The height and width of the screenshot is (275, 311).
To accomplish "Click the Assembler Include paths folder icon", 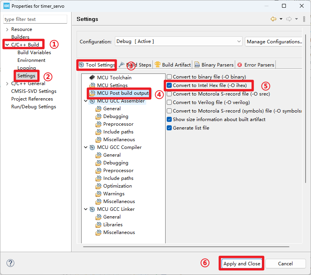I will (x=98, y=132).
